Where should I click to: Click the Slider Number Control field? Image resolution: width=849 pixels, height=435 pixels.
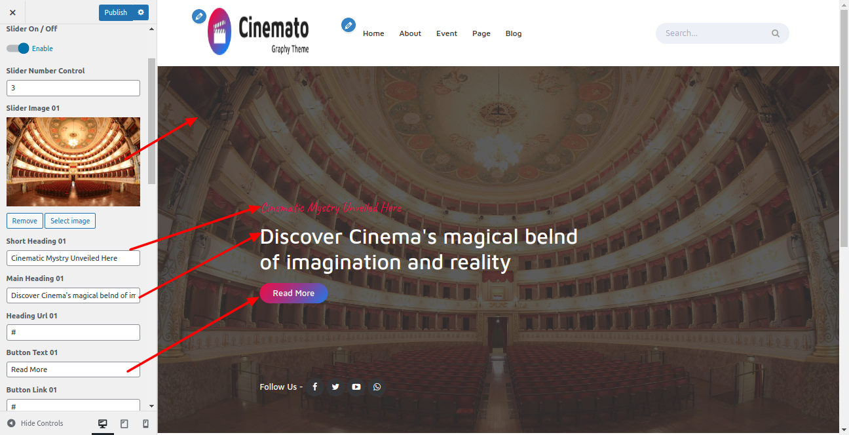(x=73, y=88)
